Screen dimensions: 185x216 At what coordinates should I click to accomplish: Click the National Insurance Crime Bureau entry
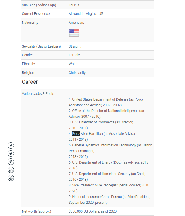tap(109, 199)
